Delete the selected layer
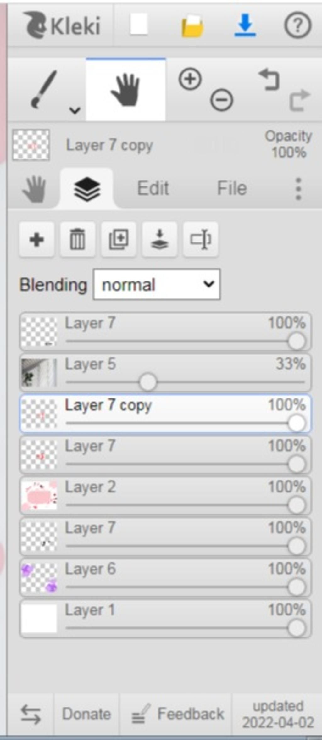Viewport: 322px width, 740px height. pos(78,239)
